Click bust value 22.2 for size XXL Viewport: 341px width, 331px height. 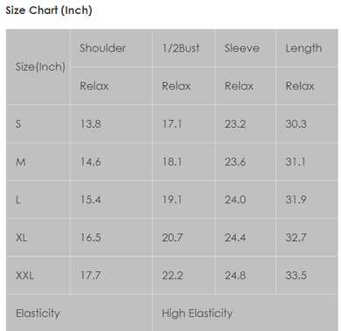pyautogui.click(x=172, y=276)
